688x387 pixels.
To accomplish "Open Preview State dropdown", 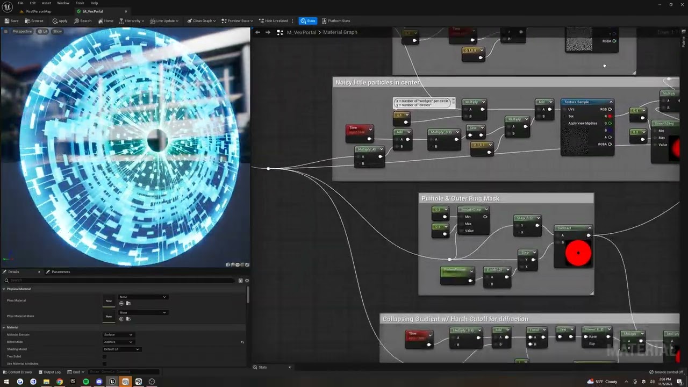I will (238, 21).
